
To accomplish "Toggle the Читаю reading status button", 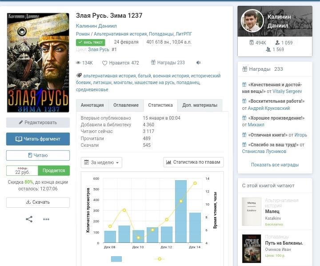I will pyautogui.click(x=38, y=155).
